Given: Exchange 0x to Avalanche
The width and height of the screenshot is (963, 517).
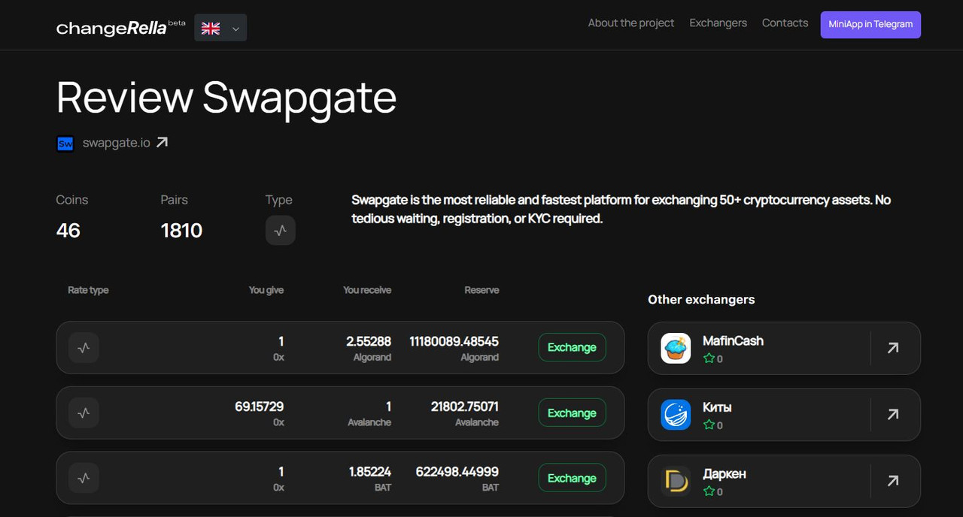Looking at the screenshot, I should (572, 413).
